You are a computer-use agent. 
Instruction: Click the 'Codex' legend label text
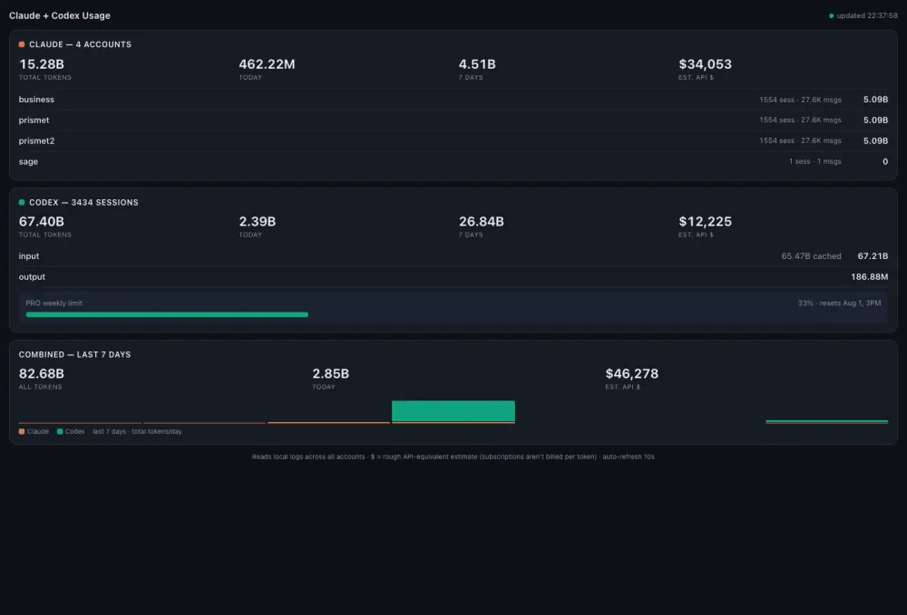(74, 431)
